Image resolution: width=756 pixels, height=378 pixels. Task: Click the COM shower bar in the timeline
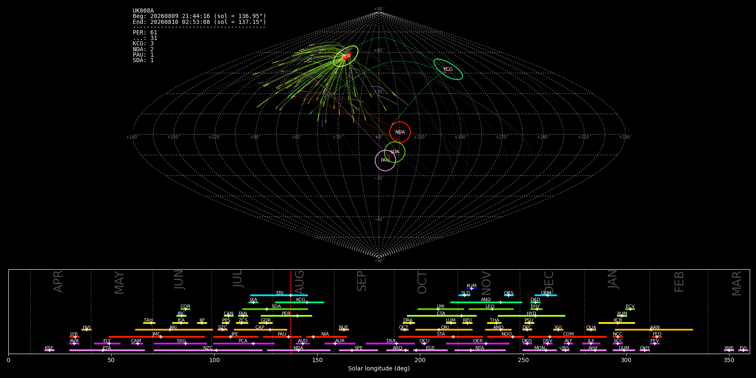point(567,337)
